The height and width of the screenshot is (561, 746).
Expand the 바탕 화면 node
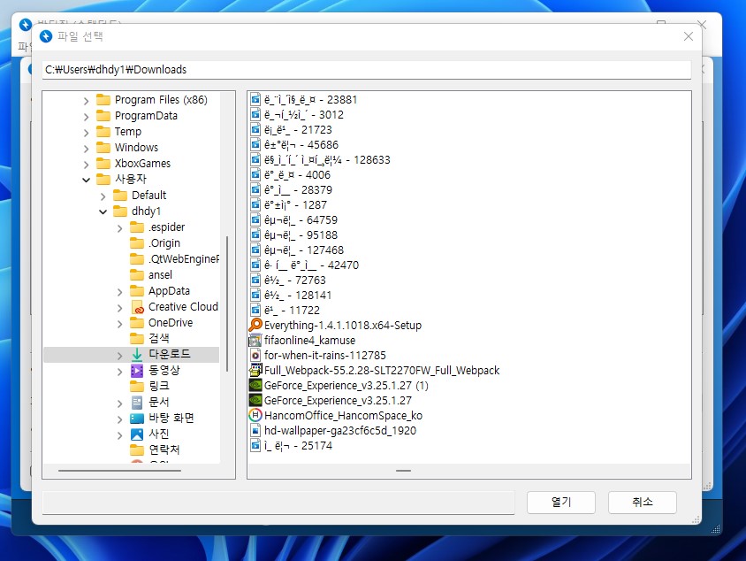tap(119, 419)
